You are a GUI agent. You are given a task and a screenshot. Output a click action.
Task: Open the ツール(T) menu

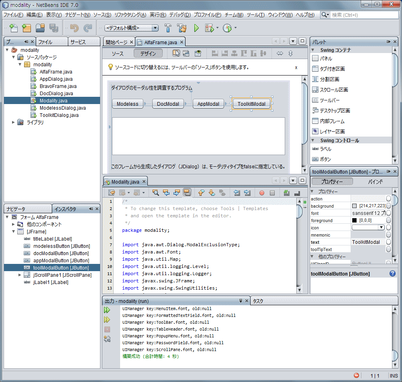[x=255, y=15]
